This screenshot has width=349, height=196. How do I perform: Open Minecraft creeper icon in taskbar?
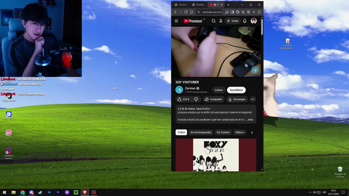[x=76, y=192]
